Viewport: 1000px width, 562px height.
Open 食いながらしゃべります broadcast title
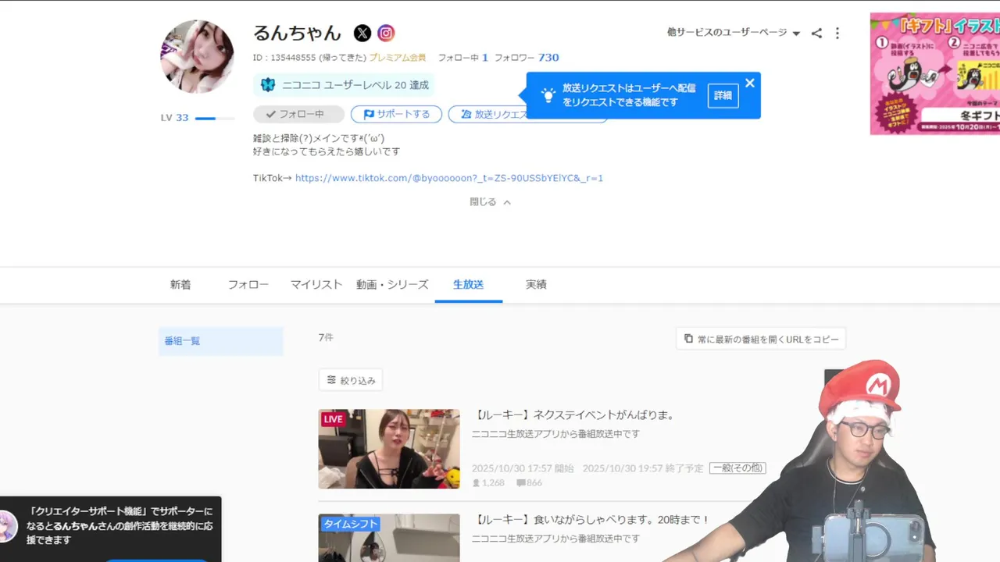(x=591, y=519)
